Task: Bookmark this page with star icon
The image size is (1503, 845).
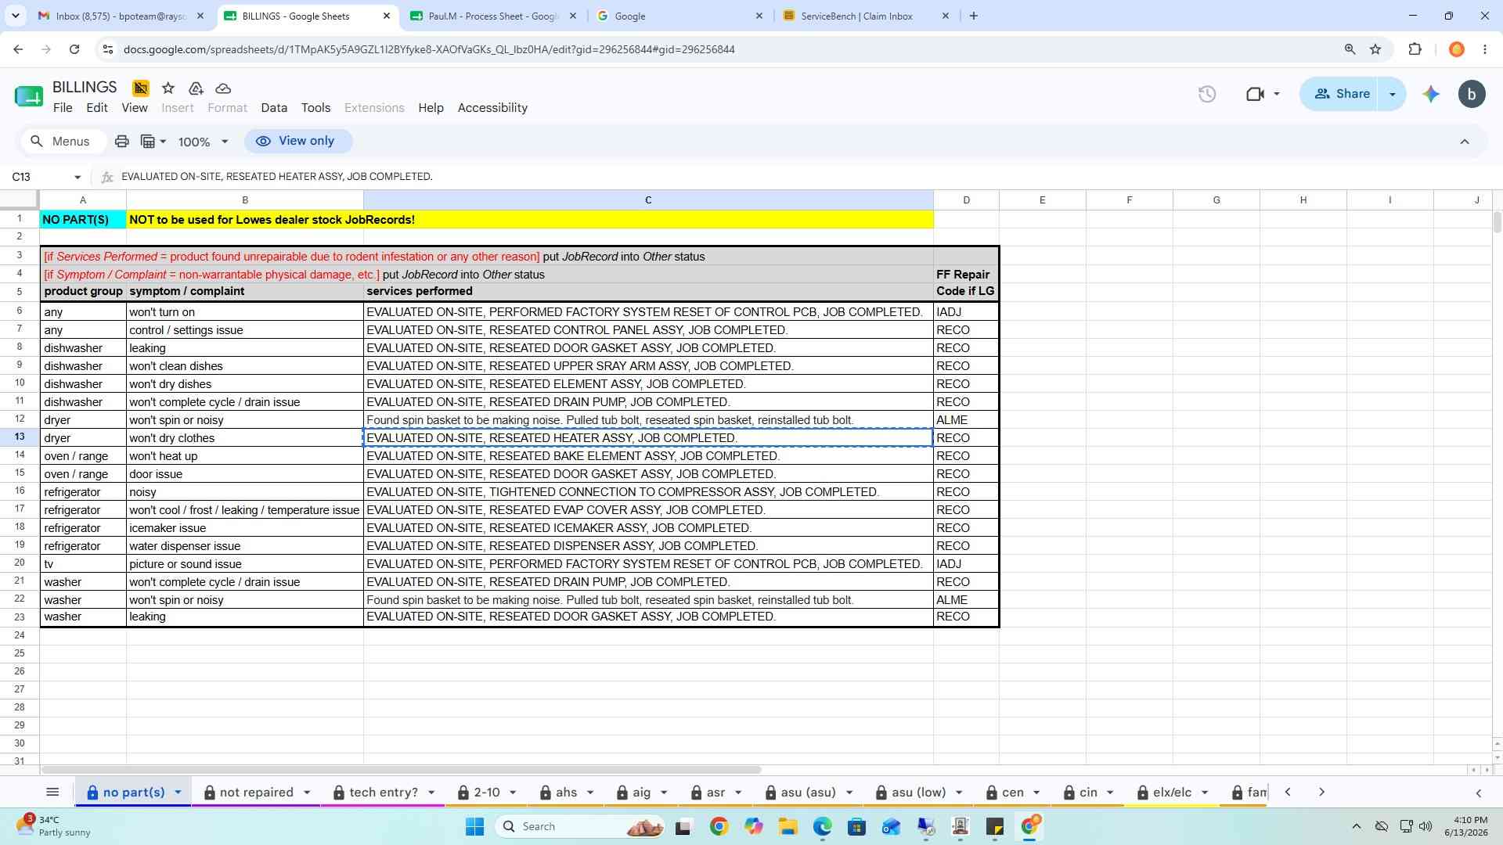Action: 1375,49
